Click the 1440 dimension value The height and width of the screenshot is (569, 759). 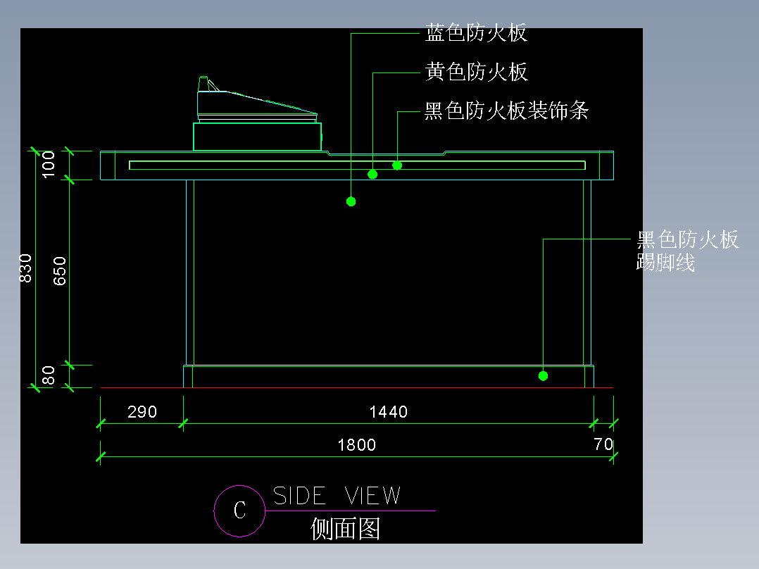[388, 412]
